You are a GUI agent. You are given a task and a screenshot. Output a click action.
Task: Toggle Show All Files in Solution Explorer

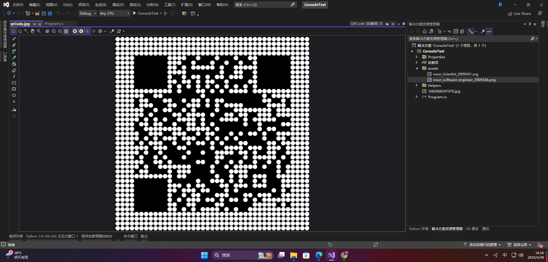click(462, 31)
